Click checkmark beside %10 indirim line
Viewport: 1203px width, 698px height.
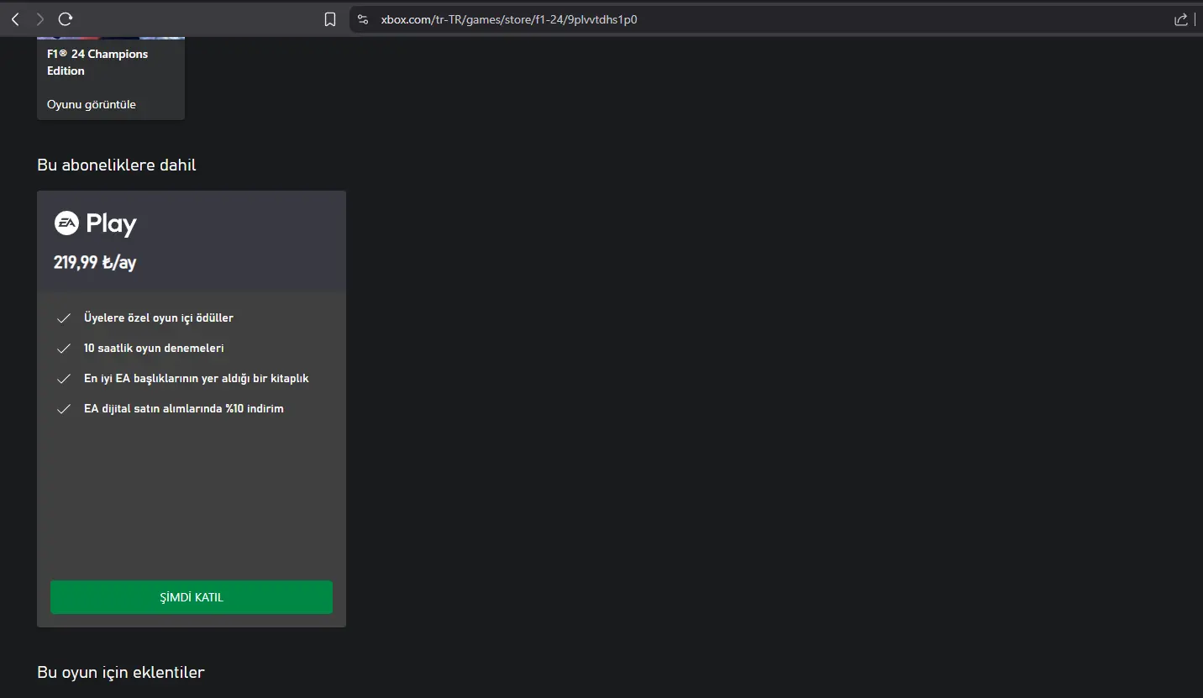[x=63, y=409]
